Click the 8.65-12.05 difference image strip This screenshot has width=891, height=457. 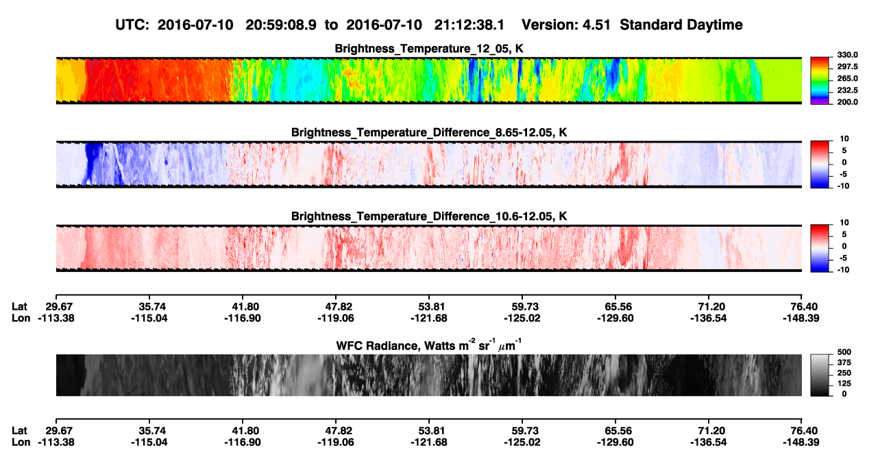(x=429, y=164)
